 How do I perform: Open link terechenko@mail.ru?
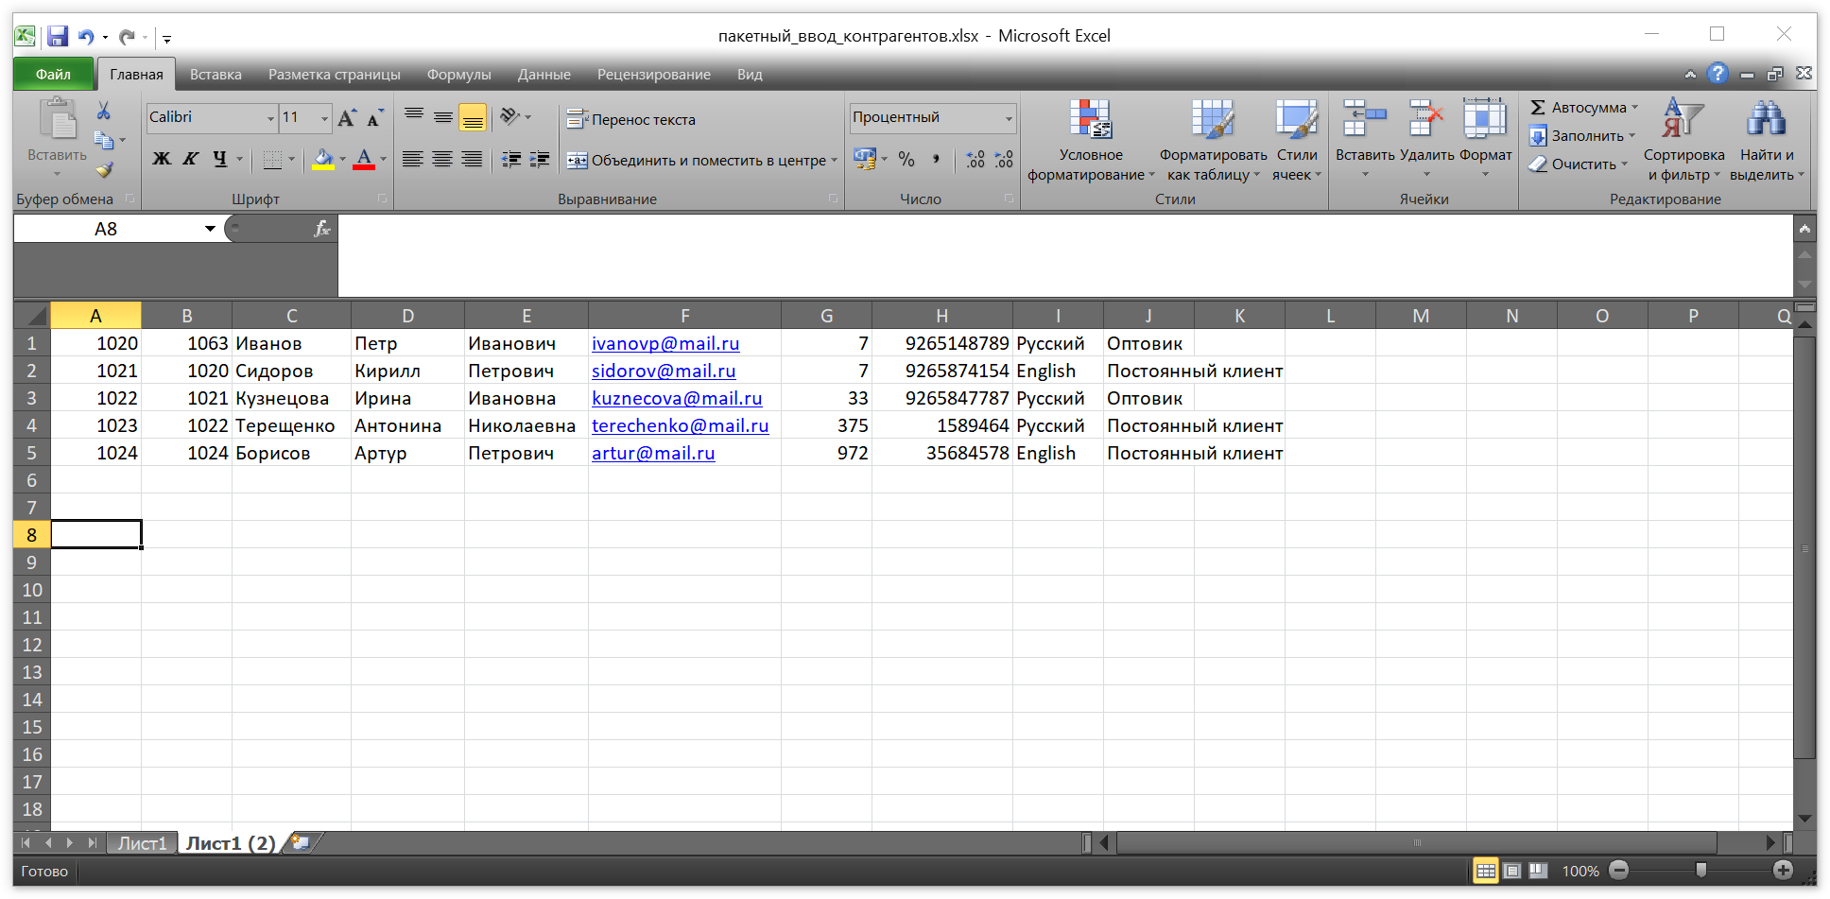tap(680, 425)
